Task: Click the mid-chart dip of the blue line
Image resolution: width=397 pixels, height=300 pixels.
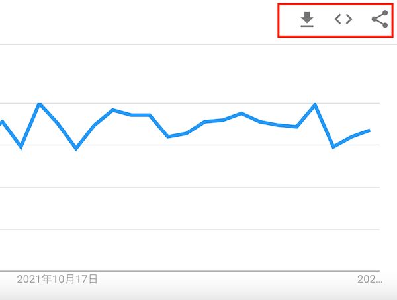Action: 168,137
